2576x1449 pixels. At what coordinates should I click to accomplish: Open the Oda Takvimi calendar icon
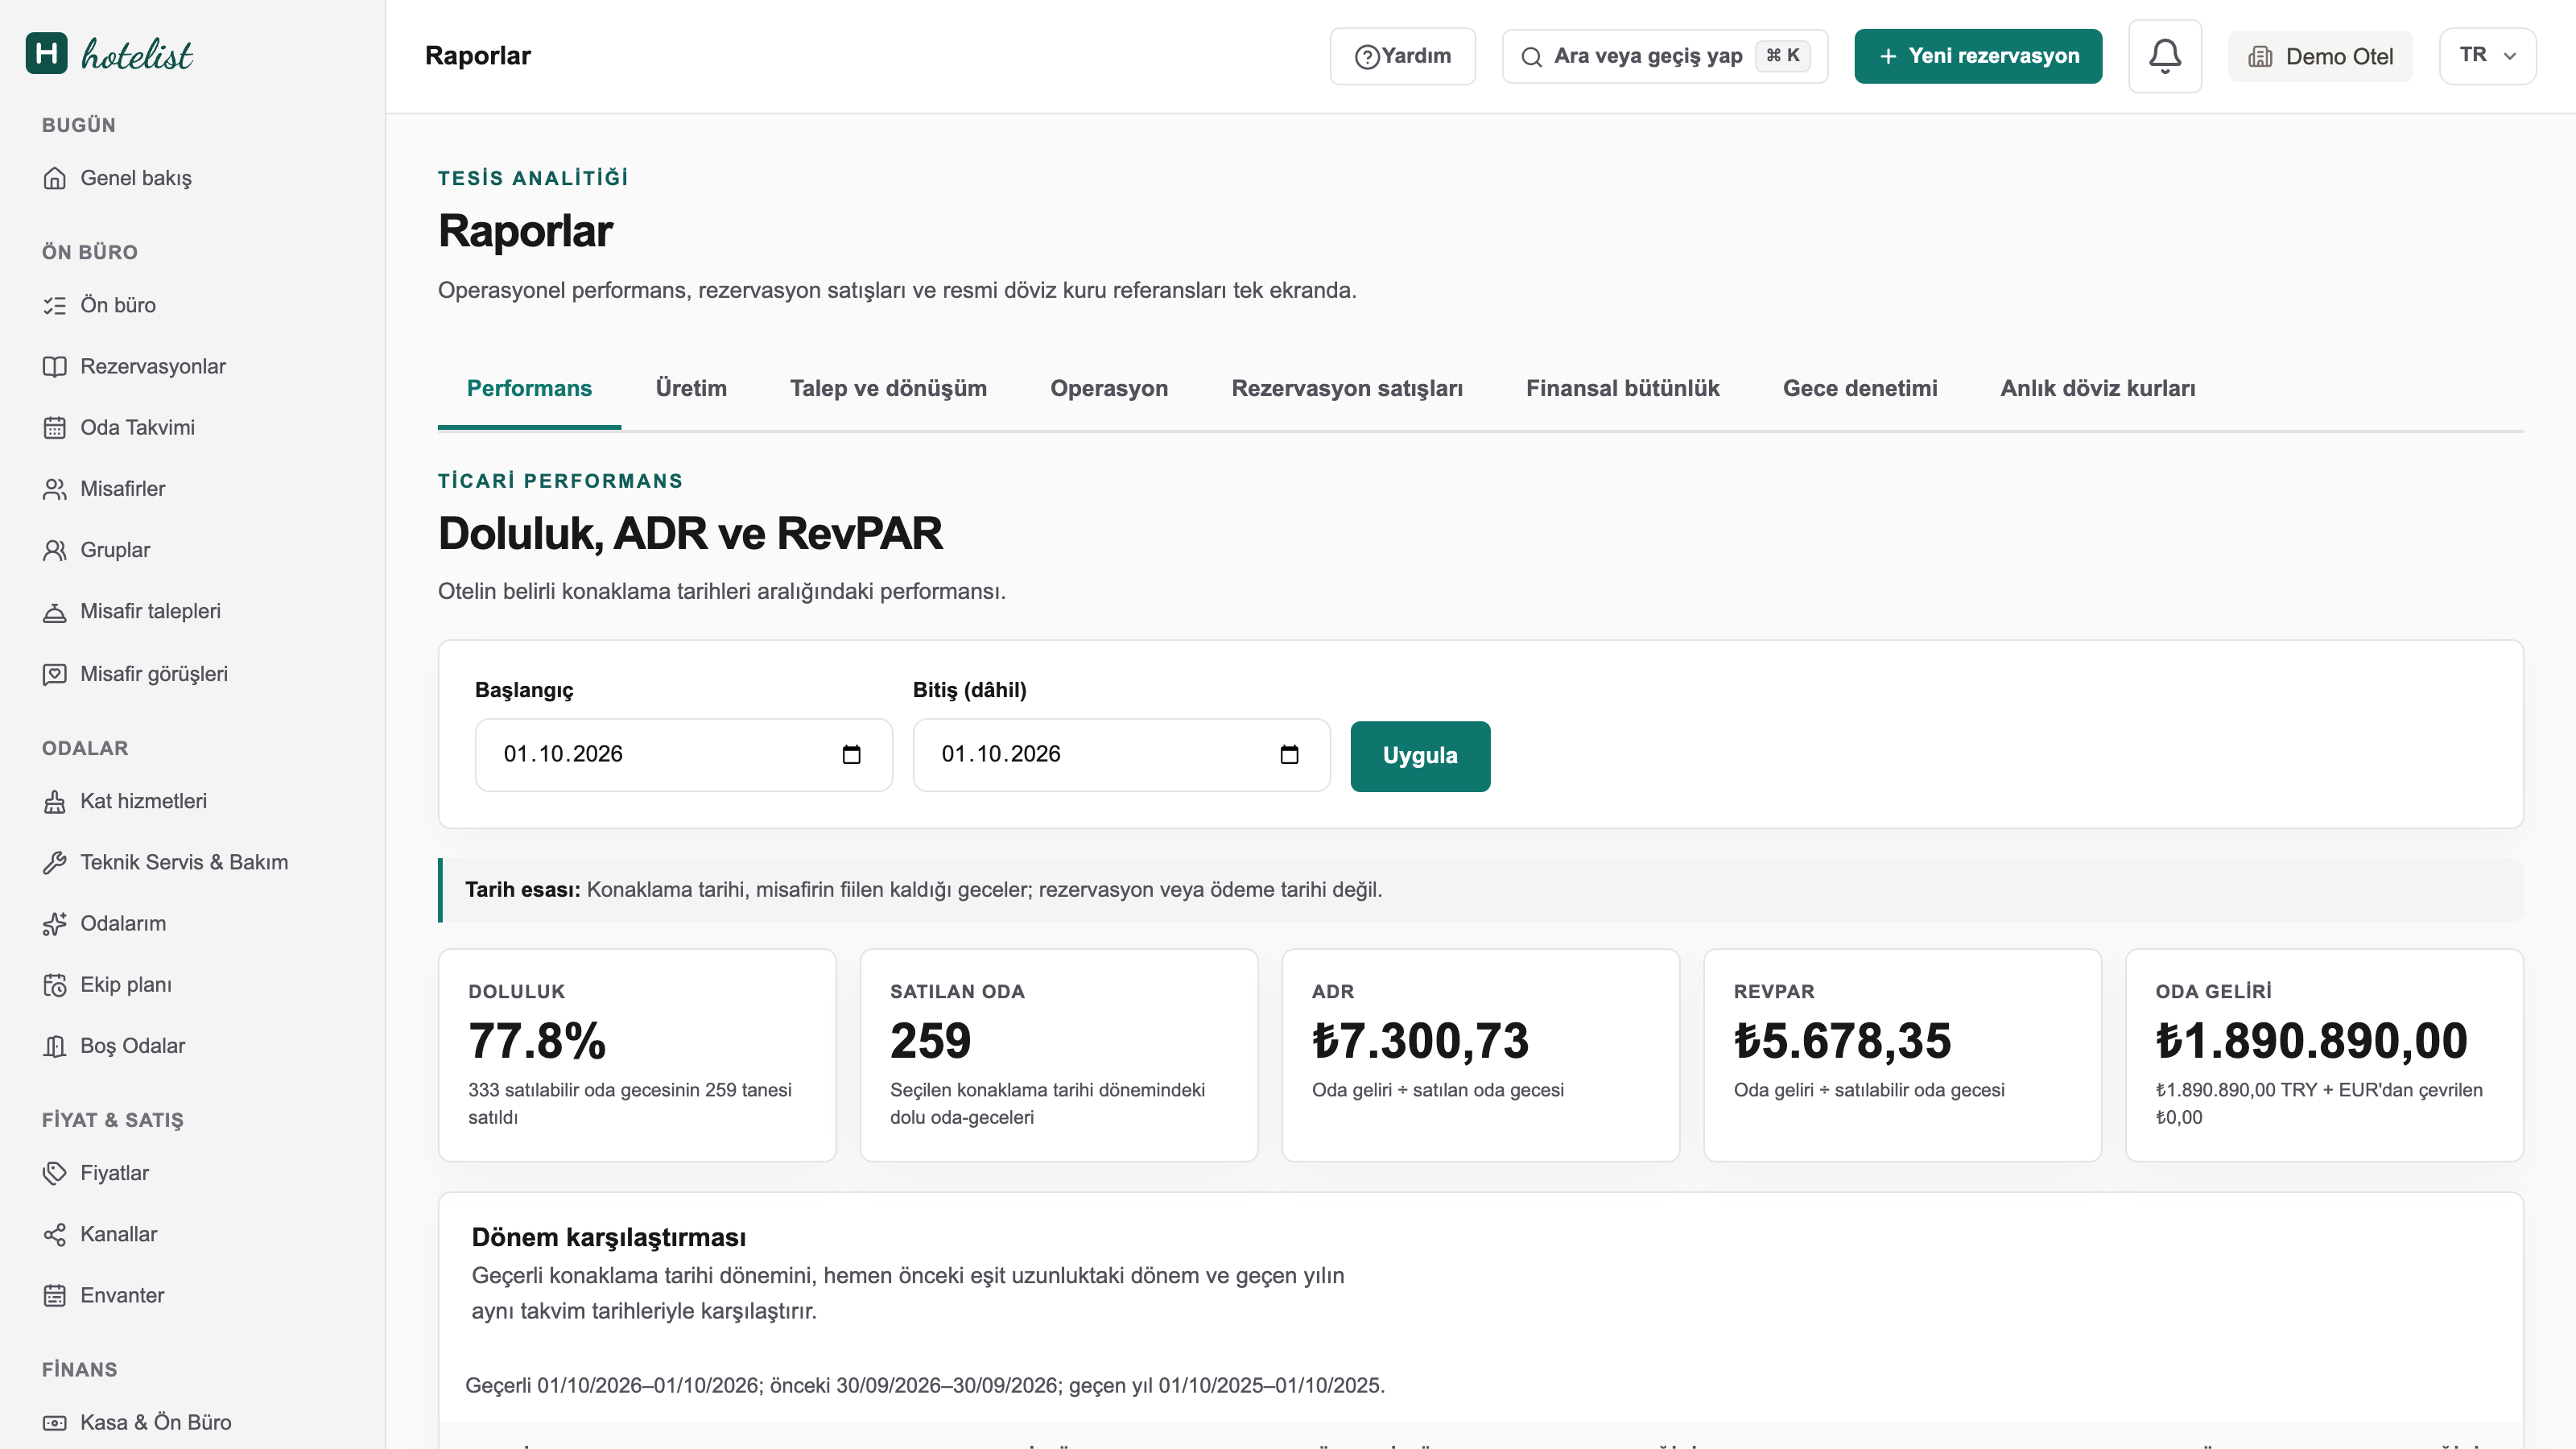[x=54, y=428]
